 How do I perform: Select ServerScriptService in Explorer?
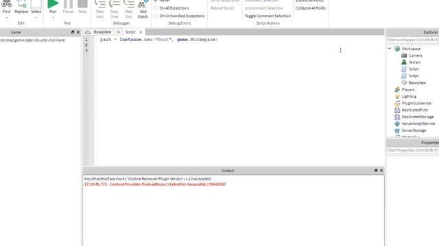[x=418, y=124]
